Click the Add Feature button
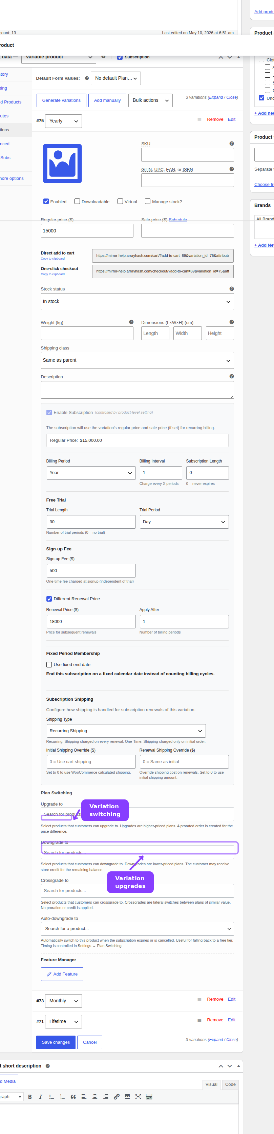The width and height of the screenshot is (274, 1134). pyautogui.click(x=62, y=974)
